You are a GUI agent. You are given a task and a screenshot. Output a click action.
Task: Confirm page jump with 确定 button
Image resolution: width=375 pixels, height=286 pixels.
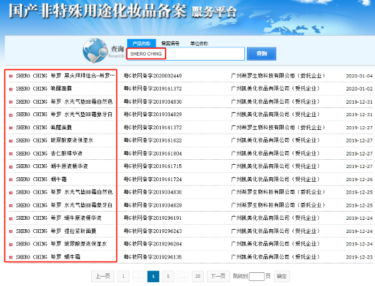282,275
